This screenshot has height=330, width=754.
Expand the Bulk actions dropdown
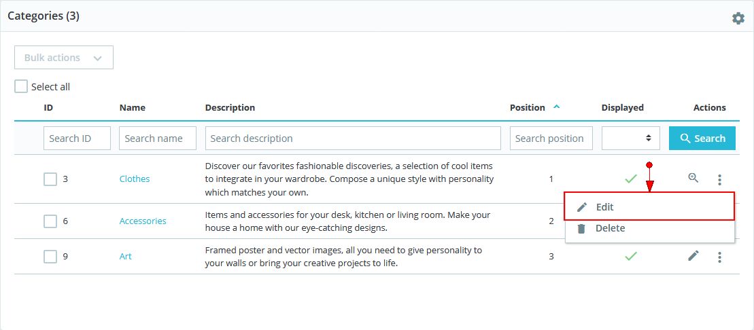pos(64,58)
